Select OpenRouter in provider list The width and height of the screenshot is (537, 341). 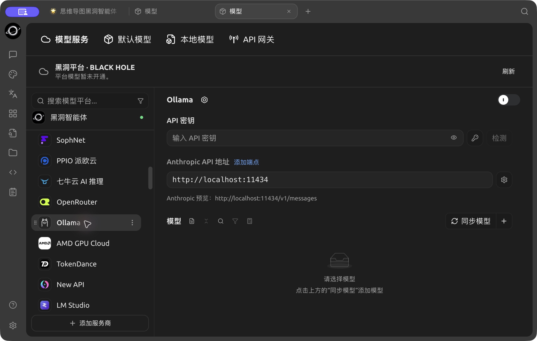pyautogui.click(x=86, y=202)
